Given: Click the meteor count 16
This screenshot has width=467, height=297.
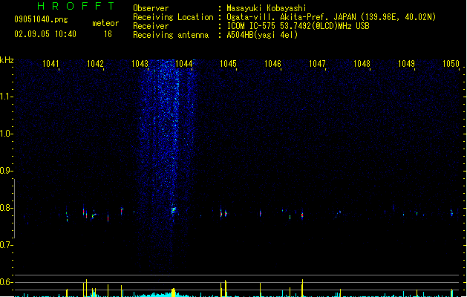Looking at the screenshot, I should 108,34.
